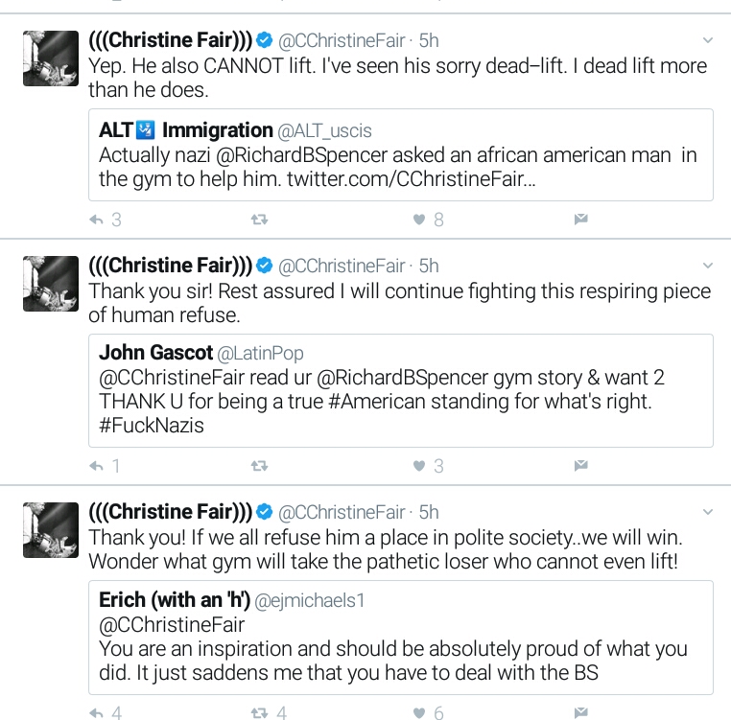Viewport: 731px width, 720px height.
Task: Open options chevron on the dead-lift tweet
Action: point(708,40)
